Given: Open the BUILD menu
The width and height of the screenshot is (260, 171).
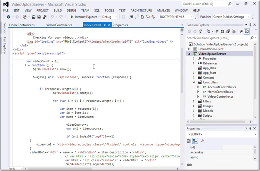Looking at the screenshot, I should [58, 10].
